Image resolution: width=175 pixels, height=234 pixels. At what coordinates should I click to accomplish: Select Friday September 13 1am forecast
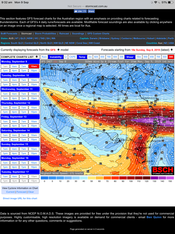coord(5,122)
